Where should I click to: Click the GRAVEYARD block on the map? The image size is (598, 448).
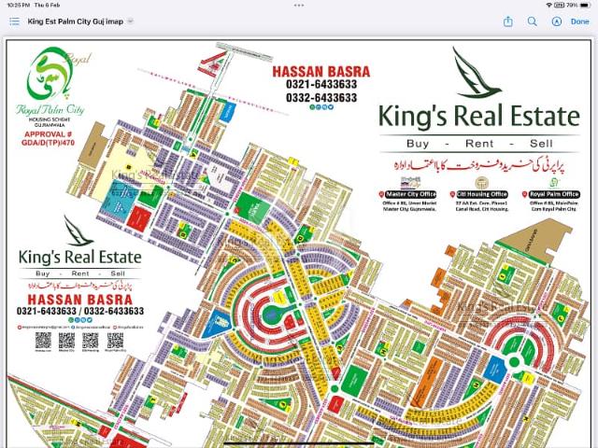[534, 241]
